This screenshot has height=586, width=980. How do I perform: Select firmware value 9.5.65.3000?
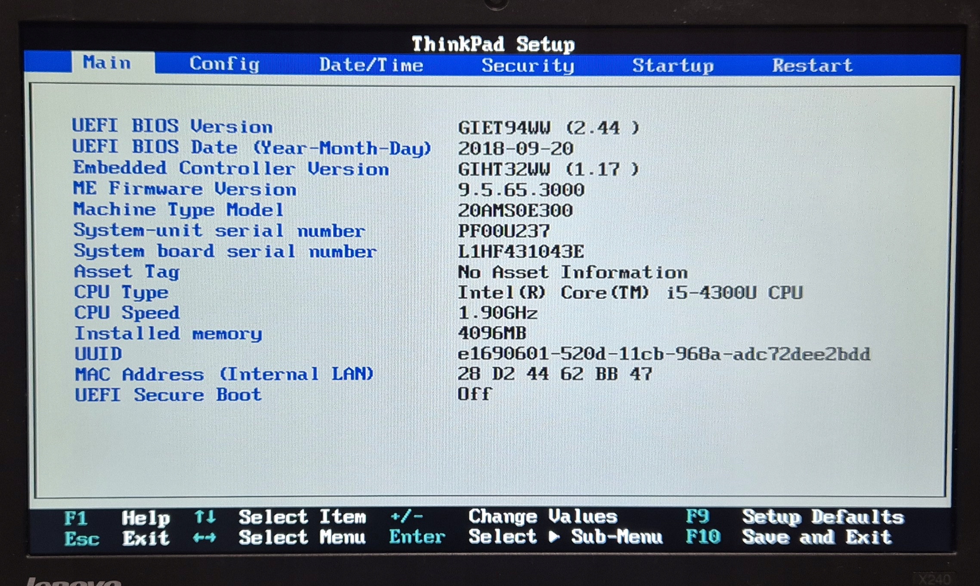(x=521, y=190)
